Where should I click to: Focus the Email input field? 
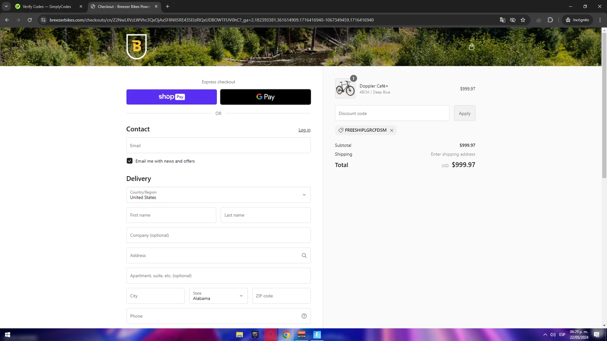pyautogui.click(x=219, y=145)
